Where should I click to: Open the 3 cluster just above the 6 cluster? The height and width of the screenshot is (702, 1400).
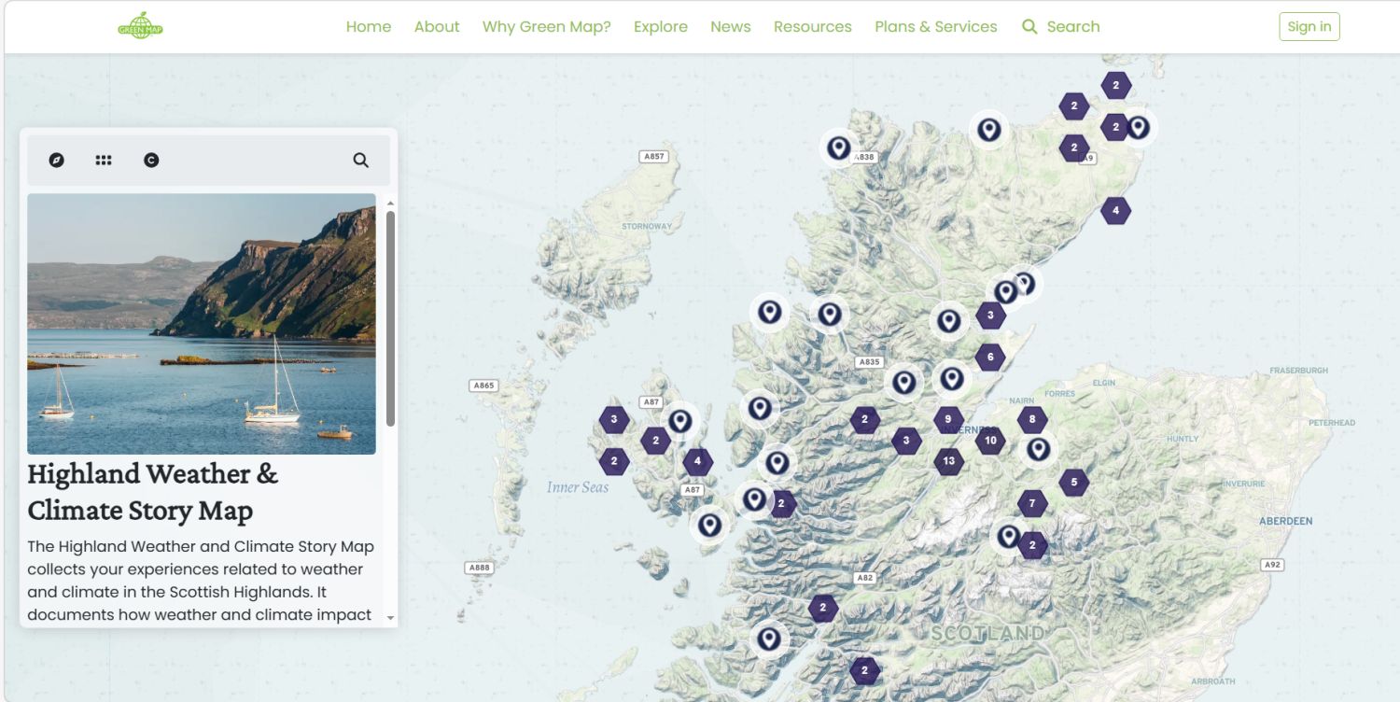[991, 316]
